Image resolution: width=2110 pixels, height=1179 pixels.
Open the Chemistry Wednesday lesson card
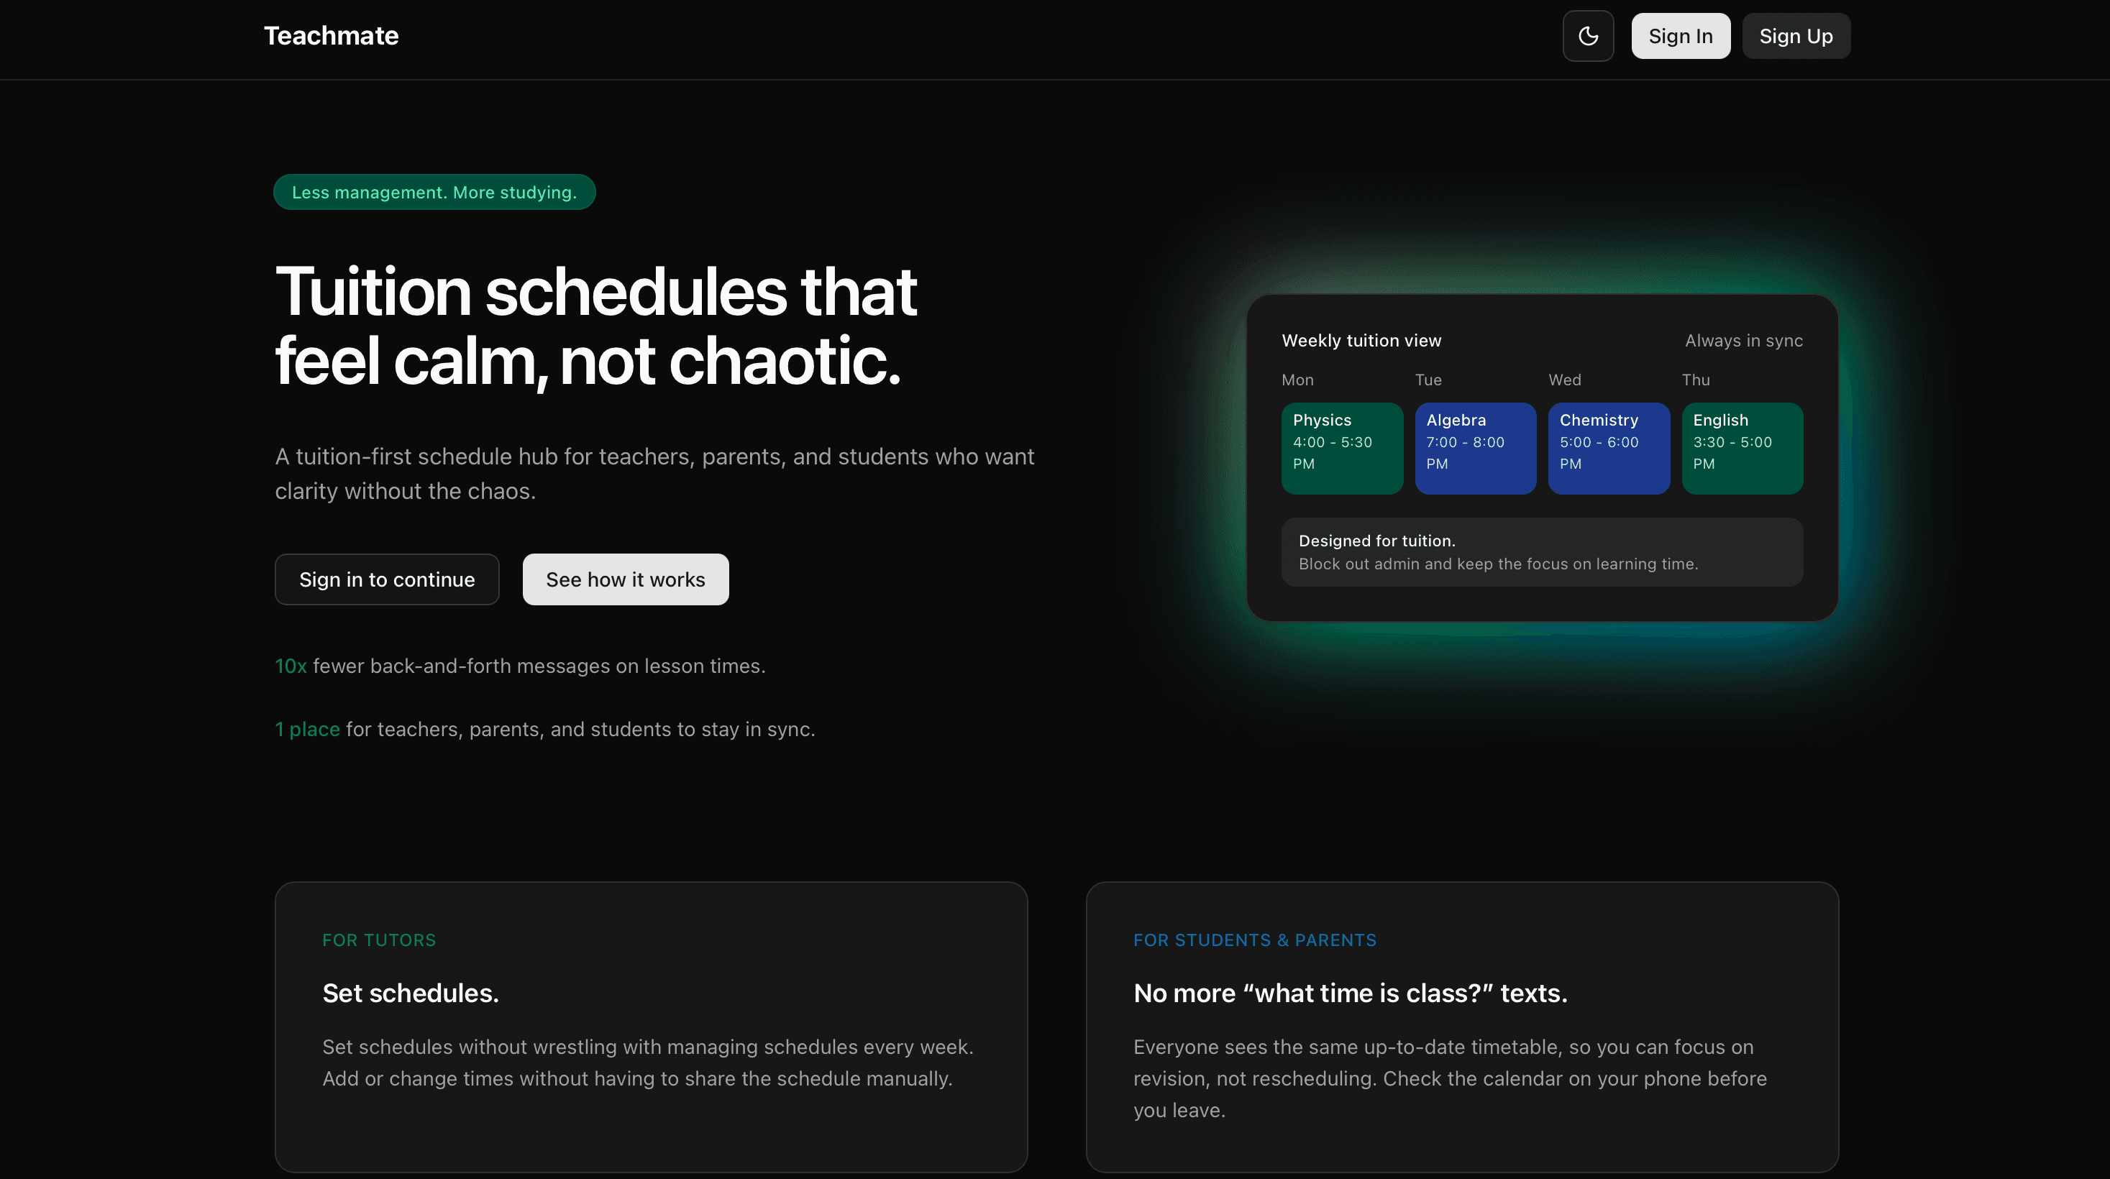point(1608,448)
